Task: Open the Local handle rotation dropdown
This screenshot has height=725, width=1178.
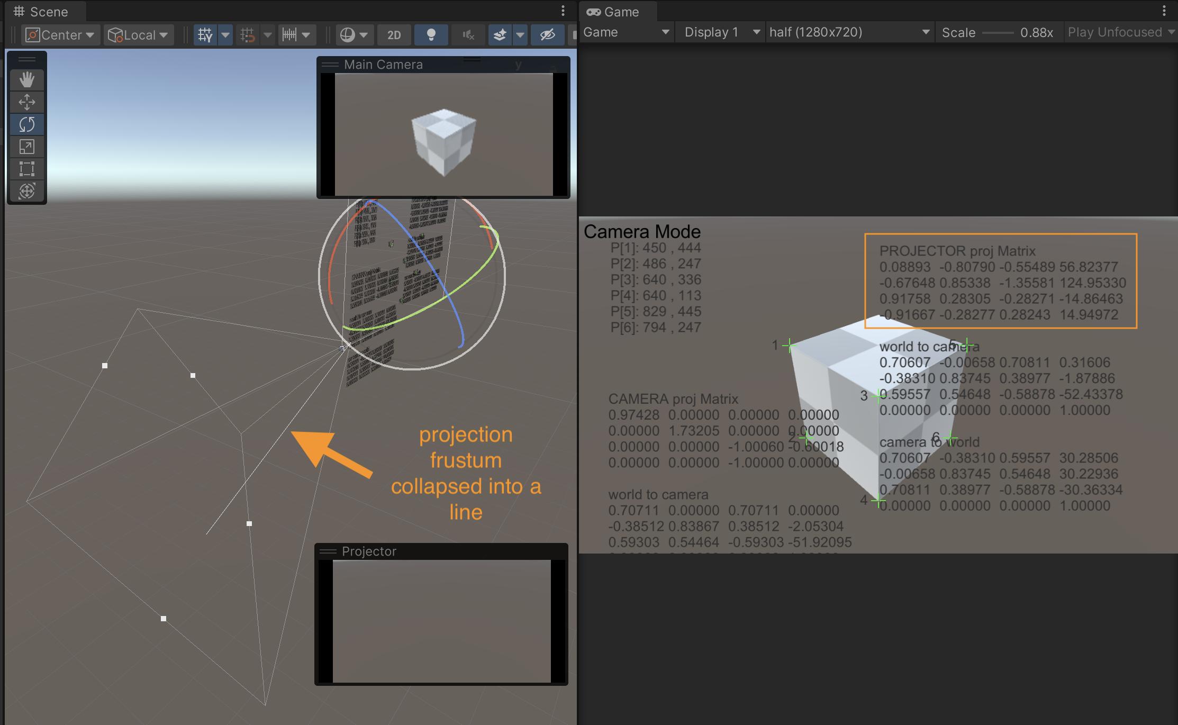Action: pos(139,35)
